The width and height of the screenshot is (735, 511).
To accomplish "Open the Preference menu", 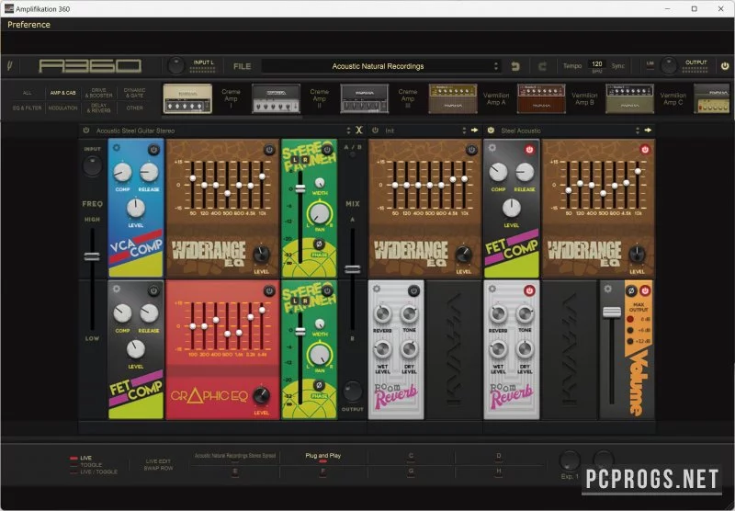I will tap(28, 25).
